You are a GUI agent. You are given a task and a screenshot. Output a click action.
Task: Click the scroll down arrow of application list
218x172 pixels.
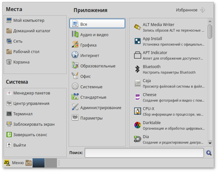[x=210, y=143]
